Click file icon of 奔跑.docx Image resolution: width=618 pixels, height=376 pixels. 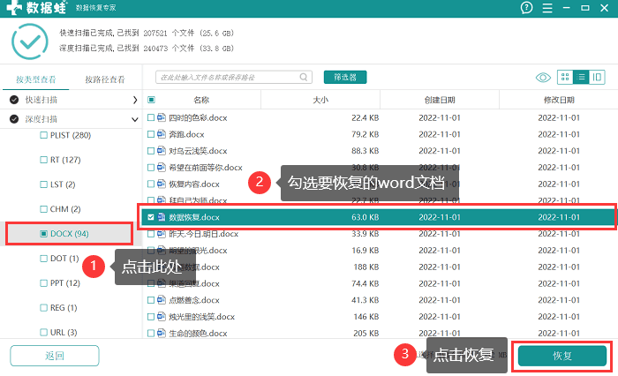(162, 134)
